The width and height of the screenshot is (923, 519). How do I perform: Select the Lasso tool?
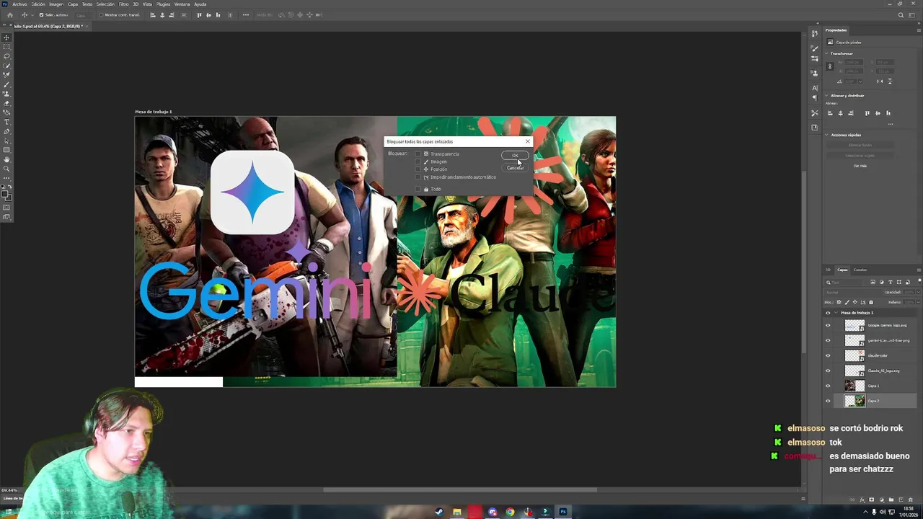[6, 56]
